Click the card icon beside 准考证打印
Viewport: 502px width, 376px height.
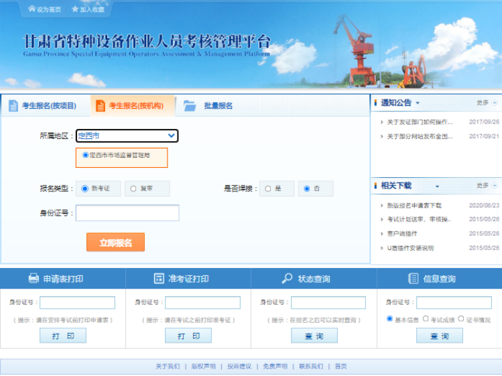click(159, 279)
